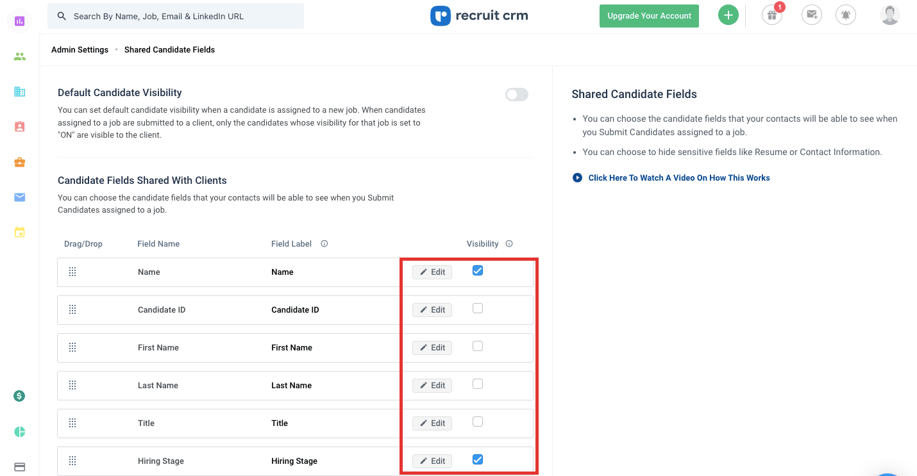Enable the Default Candidate Visibility toggle
The width and height of the screenshot is (917, 476).
pos(516,94)
